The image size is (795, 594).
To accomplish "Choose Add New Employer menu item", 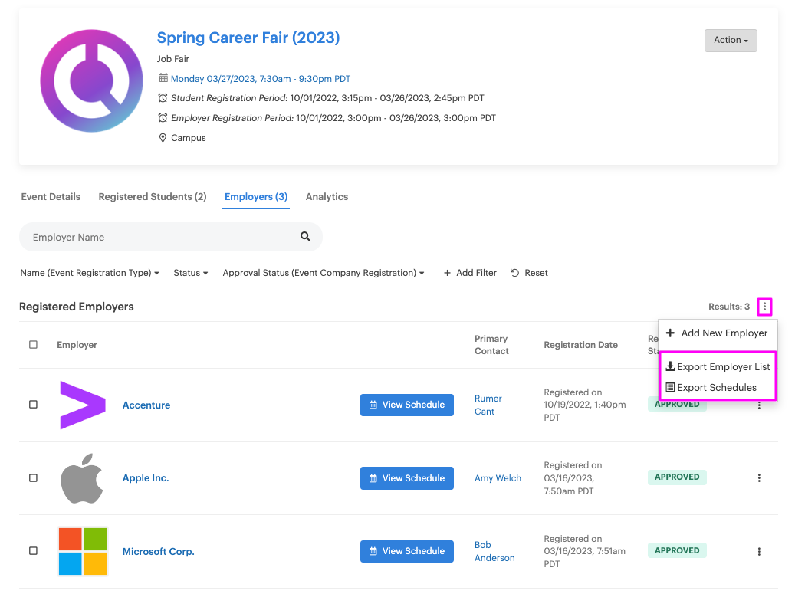I will (x=718, y=333).
